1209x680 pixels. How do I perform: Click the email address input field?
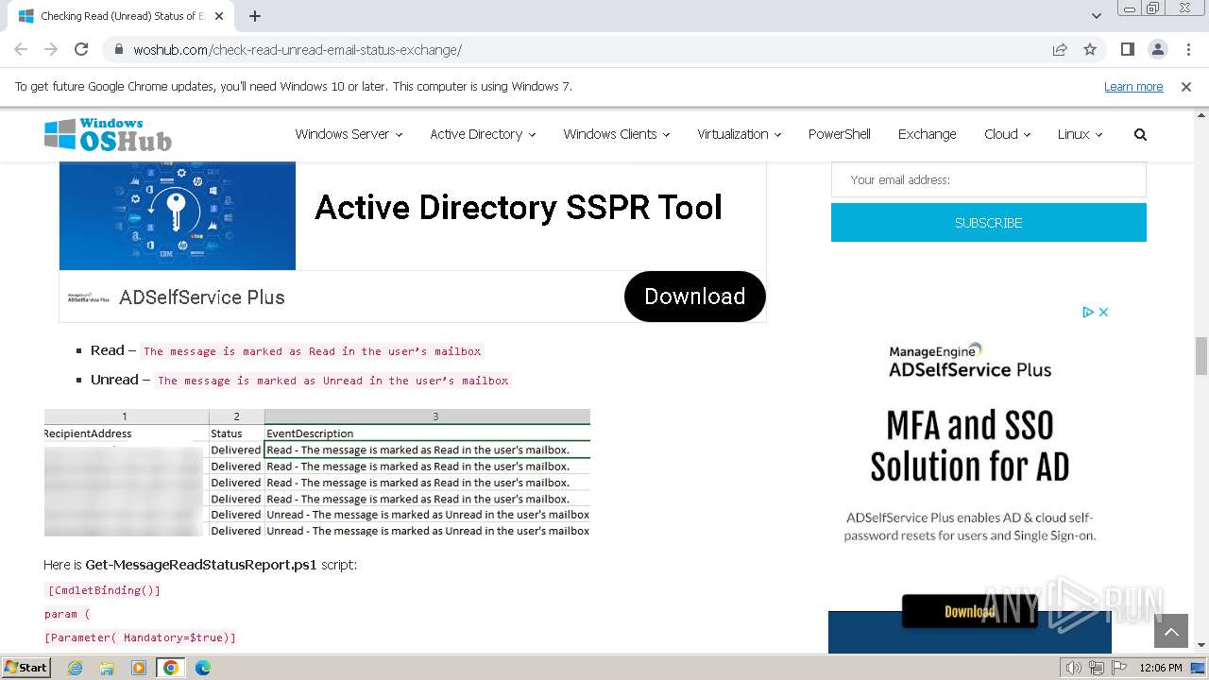pos(989,179)
